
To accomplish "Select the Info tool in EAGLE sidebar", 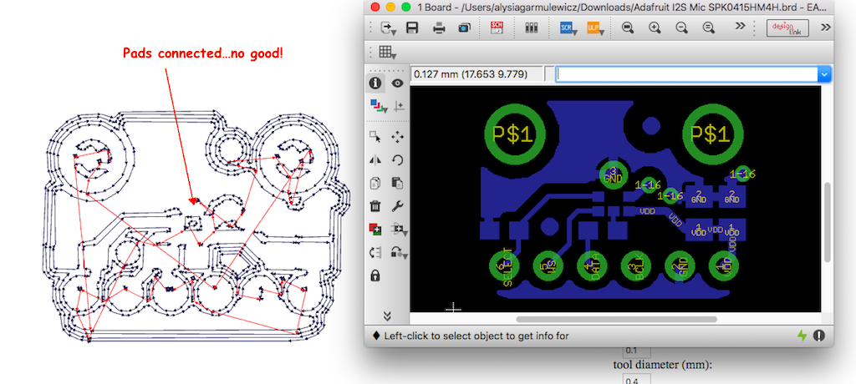I will tap(375, 83).
